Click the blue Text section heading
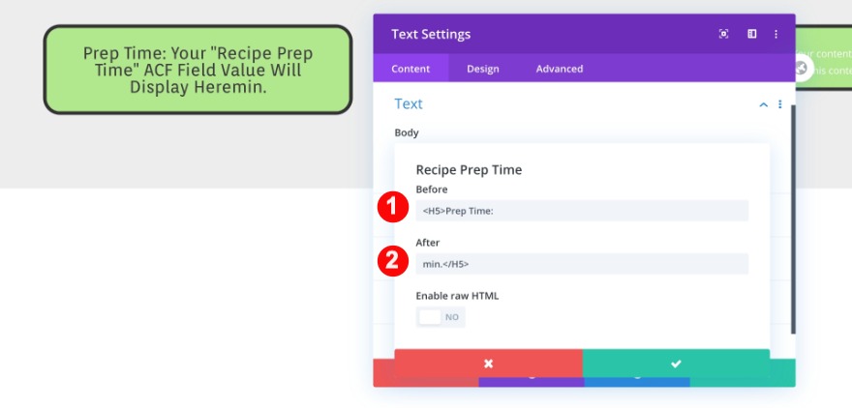852x408 pixels. (x=409, y=104)
